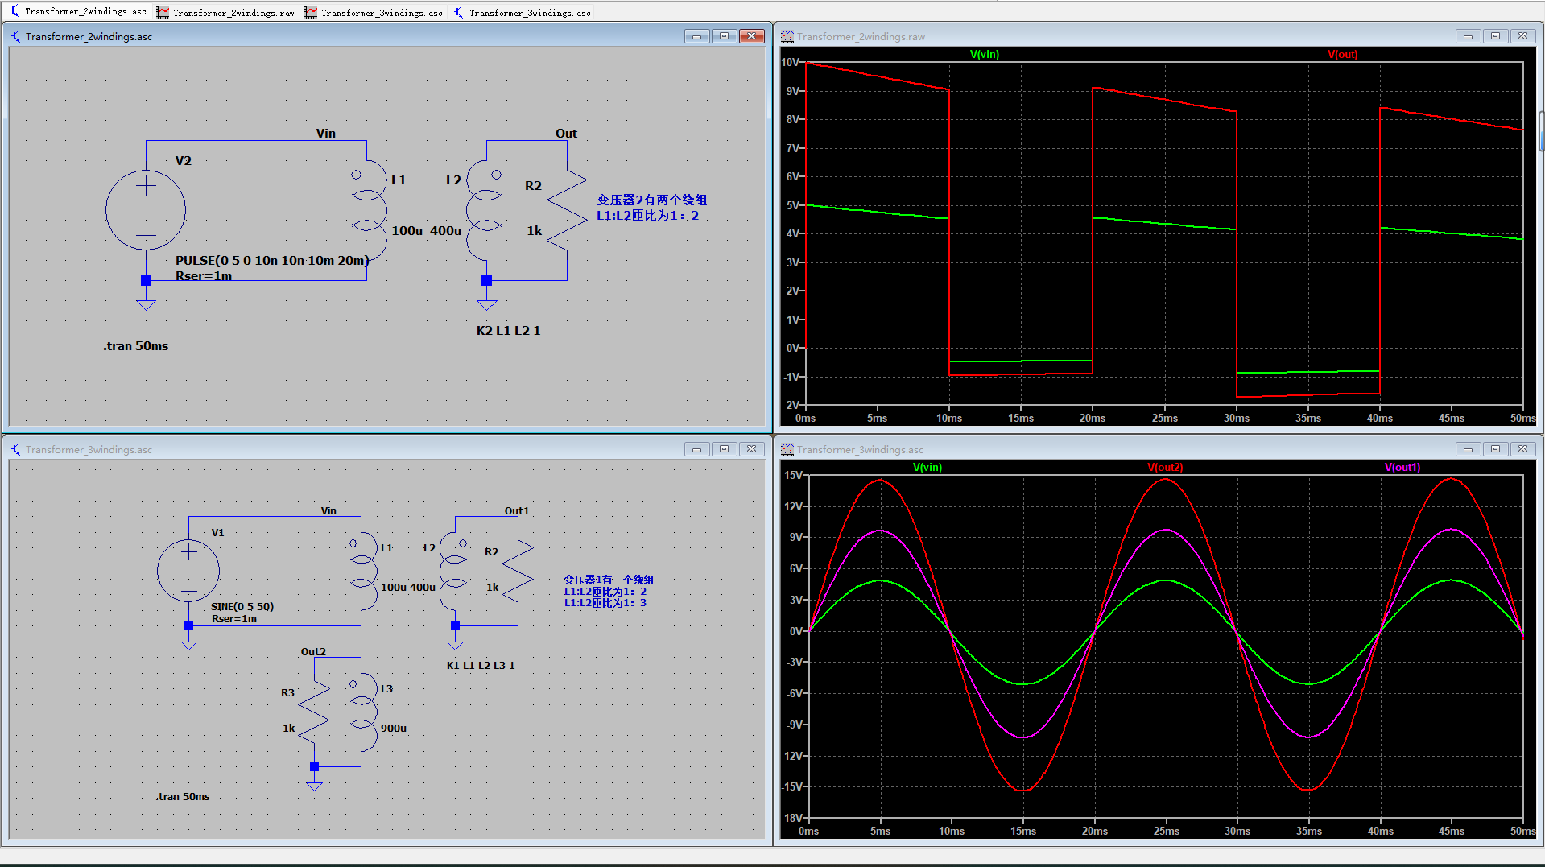The width and height of the screenshot is (1545, 867).
Task: Click the .tran 50ms directive in 2windings schematic
Action: pos(135,345)
